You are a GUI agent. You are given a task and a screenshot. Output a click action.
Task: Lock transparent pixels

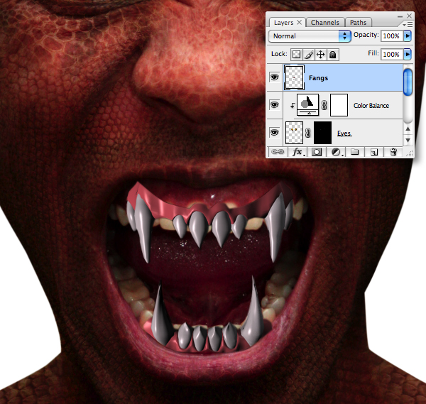[x=296, y=55]
